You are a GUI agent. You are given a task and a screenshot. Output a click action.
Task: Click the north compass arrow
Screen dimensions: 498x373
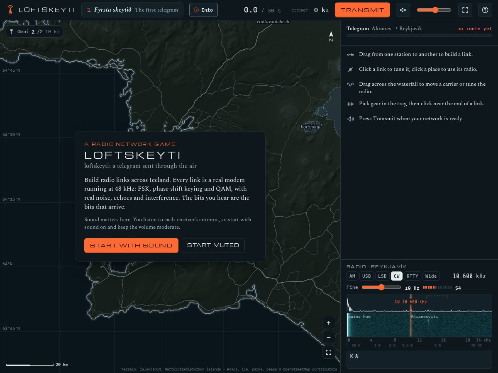(331, 36)
